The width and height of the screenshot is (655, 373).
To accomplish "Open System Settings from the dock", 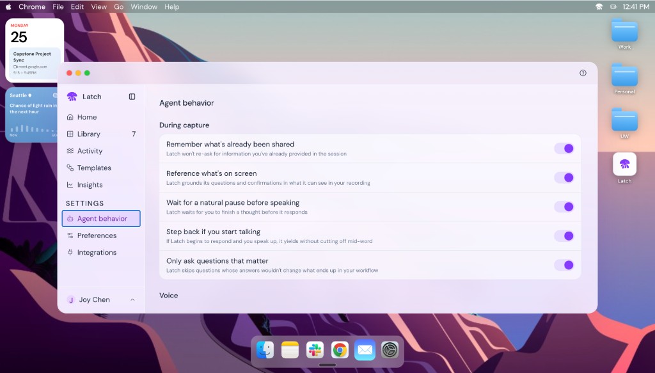I will pyautogui.click(x=390, y=350).
